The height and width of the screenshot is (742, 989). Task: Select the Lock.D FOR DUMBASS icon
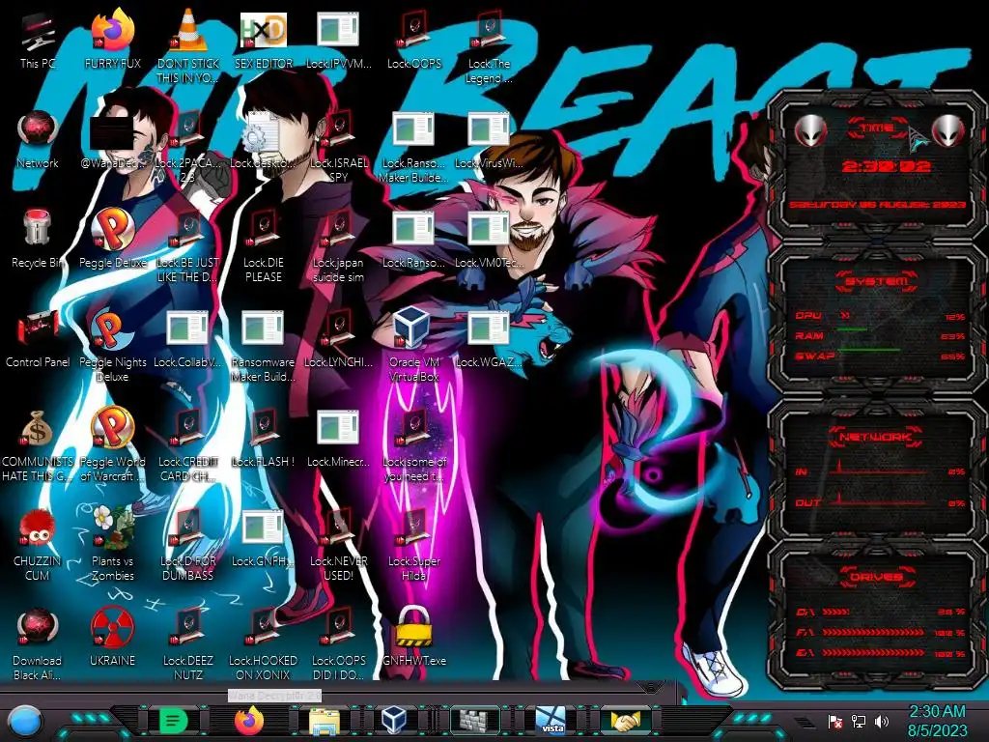pos(188,545)
